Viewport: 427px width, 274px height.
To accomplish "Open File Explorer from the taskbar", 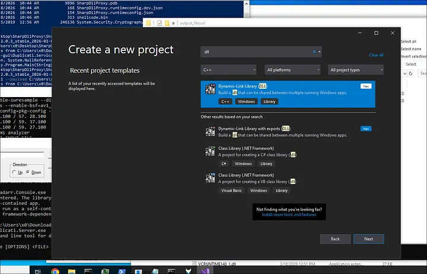I will [x=72, y=271].
